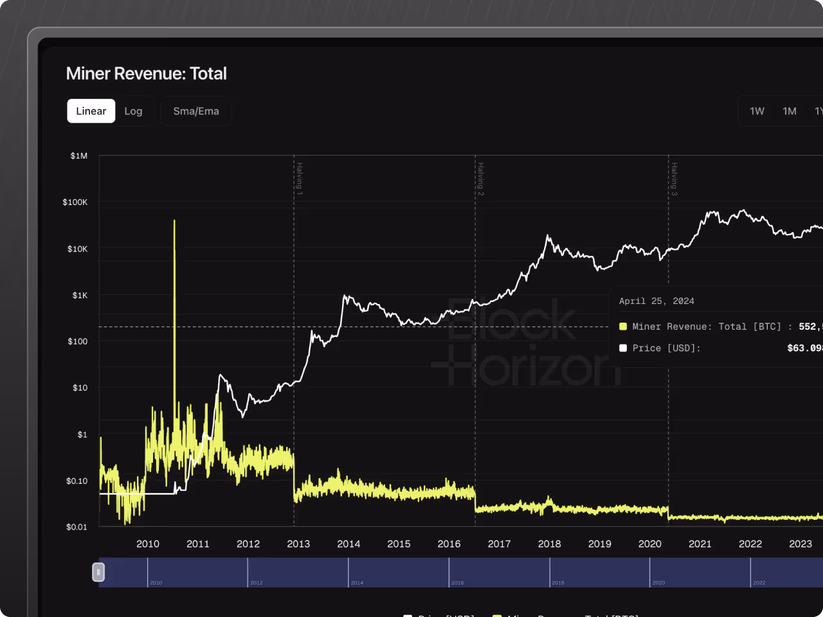Set the time range to 1W

click(x=757, y=111)
